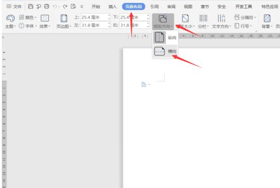This screenshot has height=188, width=280.
Task: Click the save document icon
Action: pos(31,6)
